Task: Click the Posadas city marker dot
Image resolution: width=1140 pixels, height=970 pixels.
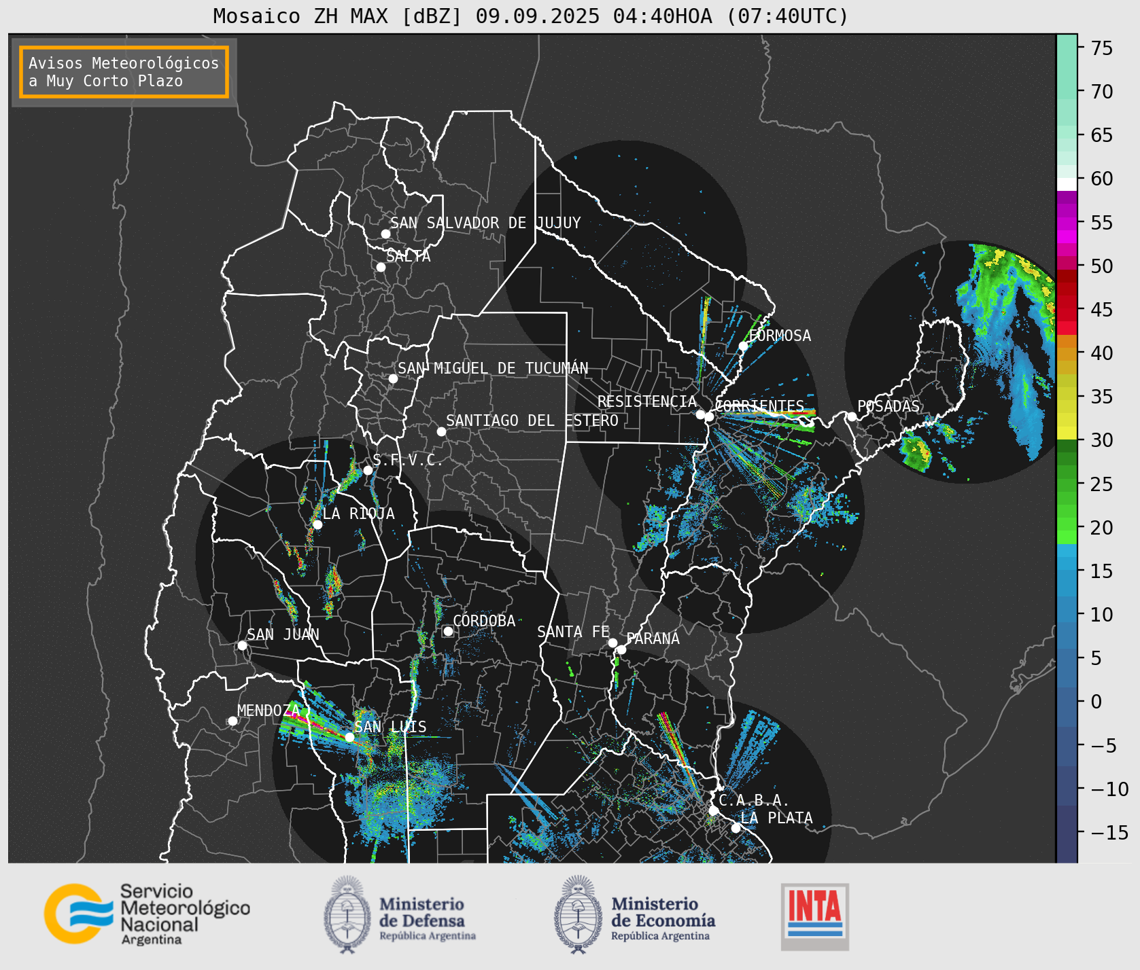Action: pos(852,416)
